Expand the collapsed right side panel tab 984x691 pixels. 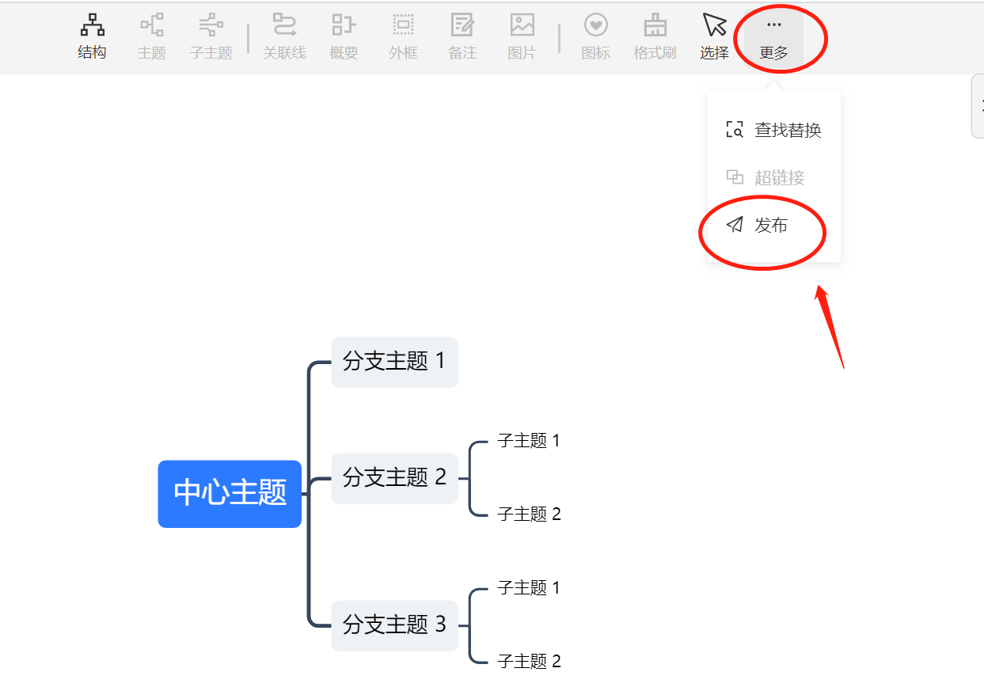(978, 106)
